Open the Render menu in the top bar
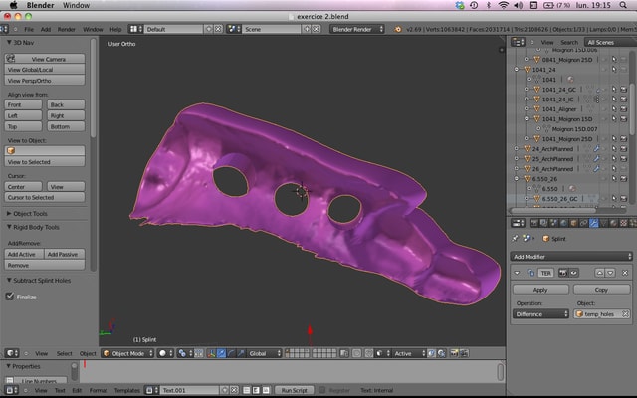Screen dimensions: 637x398 pos(67,30)
